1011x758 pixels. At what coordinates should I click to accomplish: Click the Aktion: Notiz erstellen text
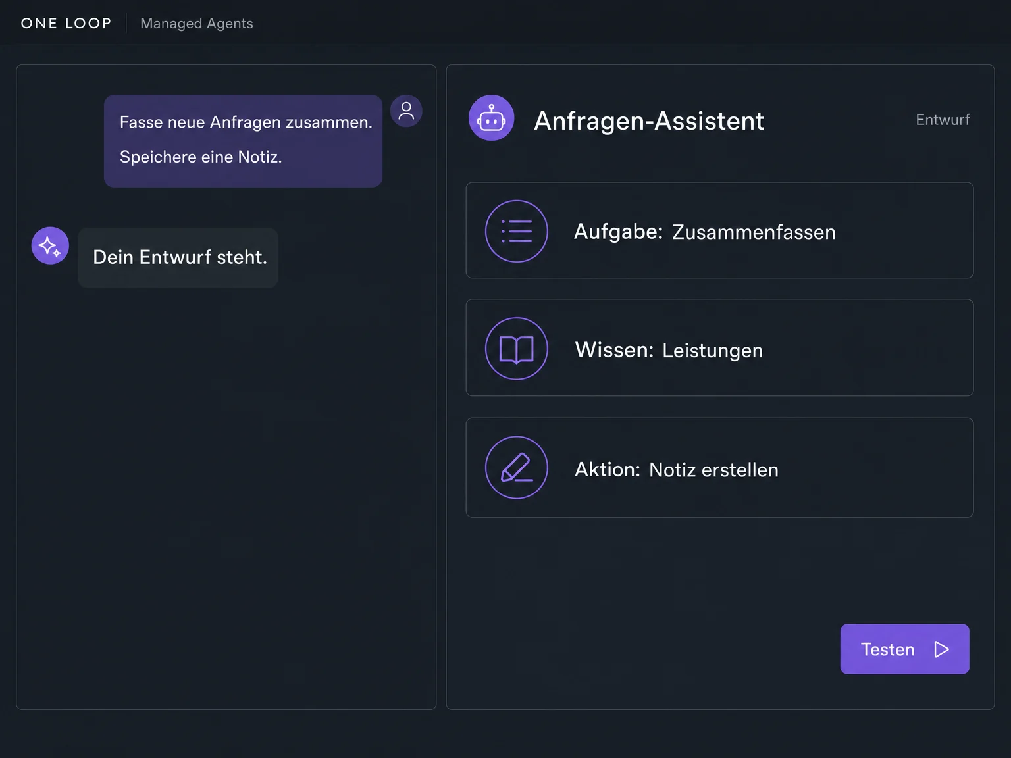(x=677, y=470)
